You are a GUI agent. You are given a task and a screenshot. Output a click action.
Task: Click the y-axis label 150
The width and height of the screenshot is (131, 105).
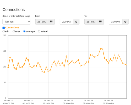tap(4, 51)
